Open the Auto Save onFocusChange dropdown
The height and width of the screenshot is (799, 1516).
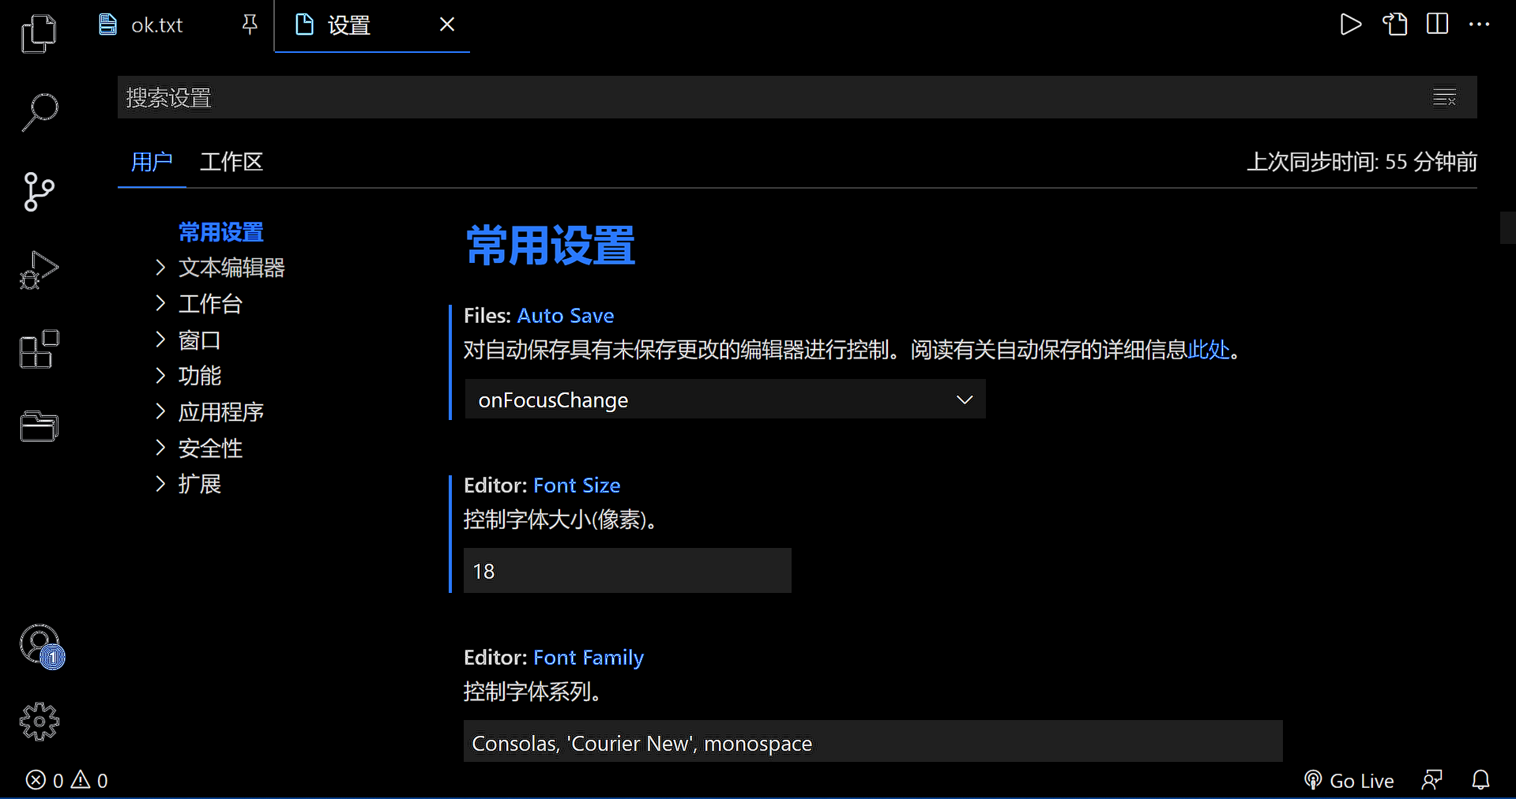coord(724,399)
